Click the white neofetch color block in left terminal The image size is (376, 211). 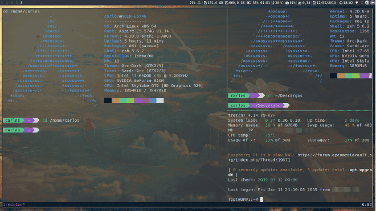tap(160, 100)
